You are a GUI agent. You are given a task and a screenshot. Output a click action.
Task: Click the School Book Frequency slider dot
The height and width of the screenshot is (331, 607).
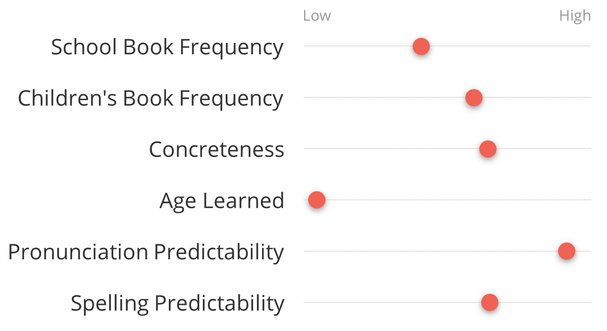(x=421, y=47)
